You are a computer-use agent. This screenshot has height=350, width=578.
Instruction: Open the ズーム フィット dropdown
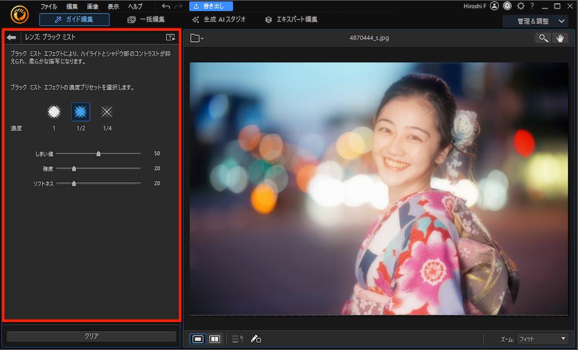[x=543, y=339]
